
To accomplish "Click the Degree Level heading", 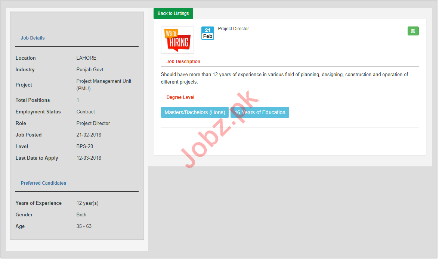I will (x=180, y=97).
